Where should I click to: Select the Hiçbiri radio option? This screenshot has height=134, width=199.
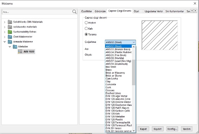[x=86, y=23]
